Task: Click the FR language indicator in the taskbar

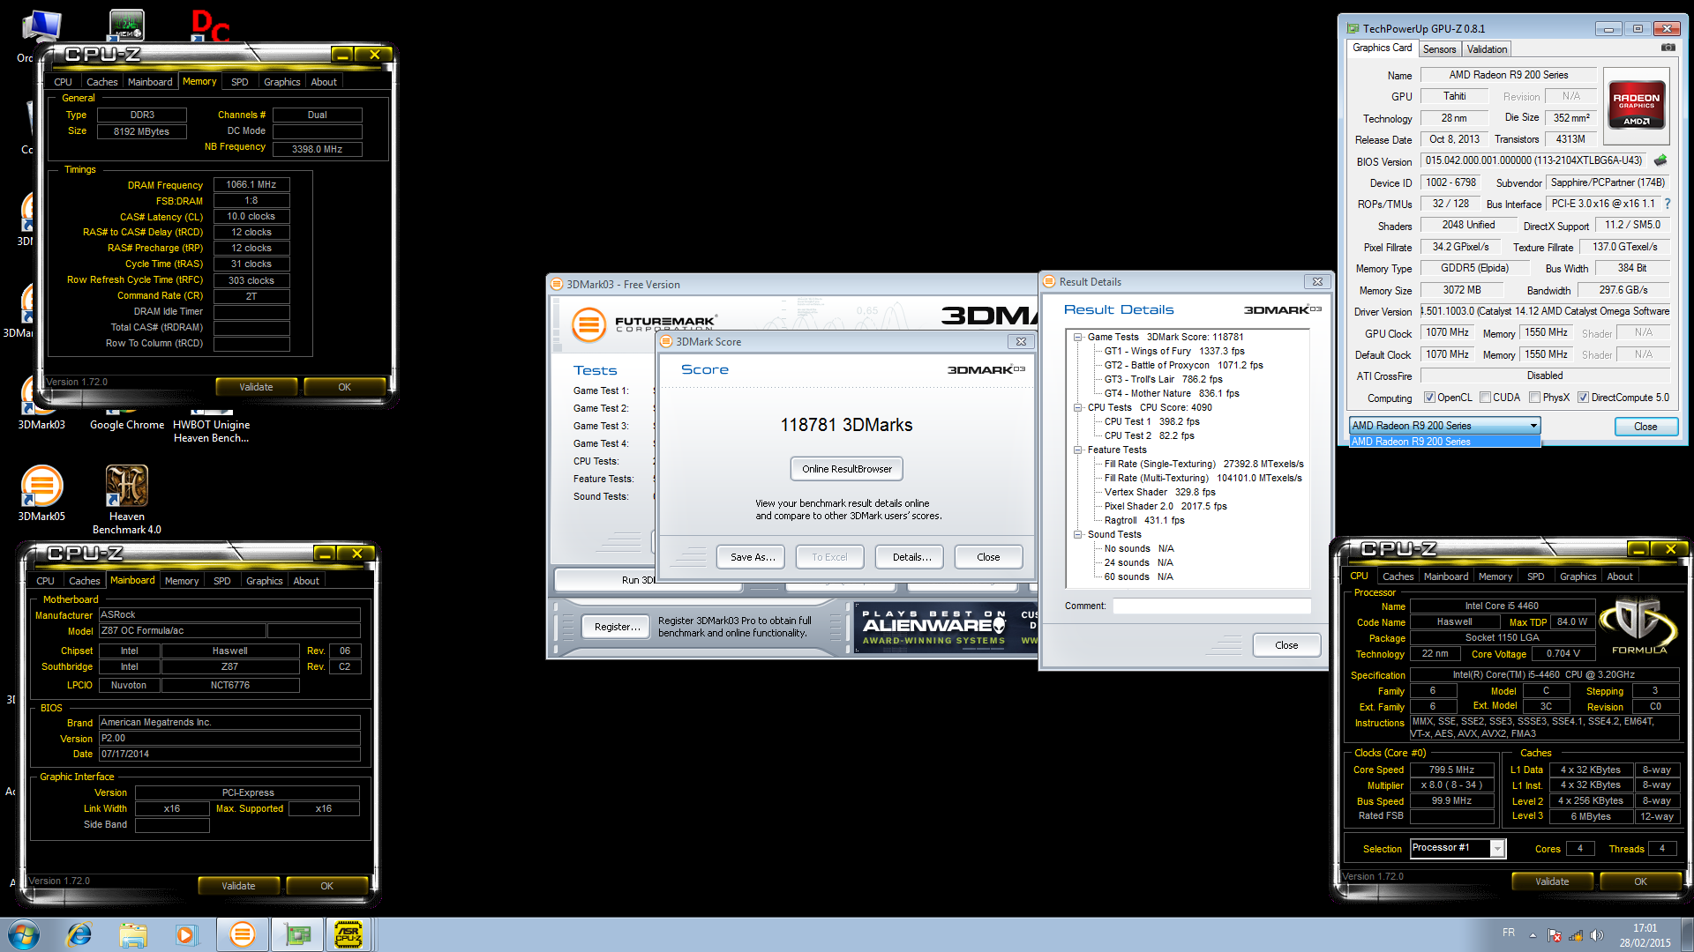Action: [x=1509, y=933]
